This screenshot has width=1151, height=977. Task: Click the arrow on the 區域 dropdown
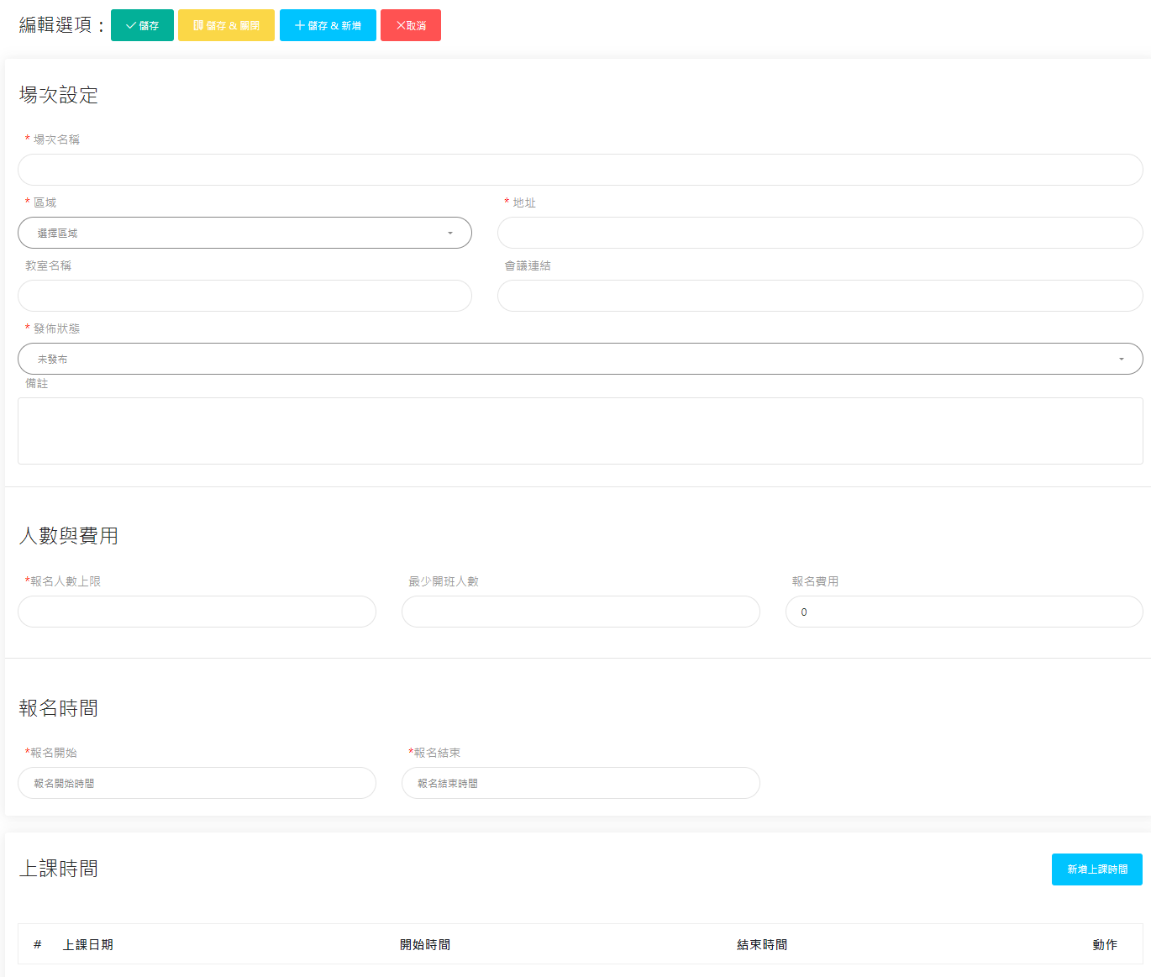pos(450,233)
